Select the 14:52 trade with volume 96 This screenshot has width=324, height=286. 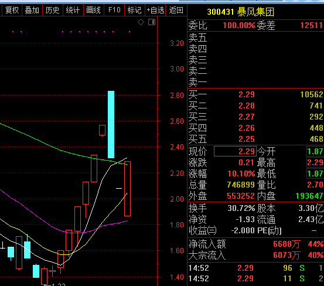[x=256, y=268]
